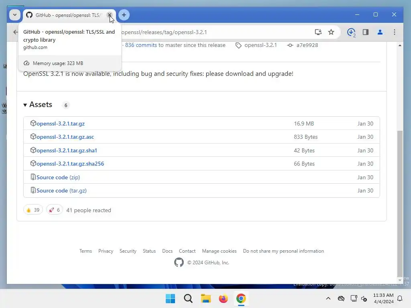Select the 16.9 MB size text
Image resolution: width=411 pixels, height=308 pixels.
(304, 124)
